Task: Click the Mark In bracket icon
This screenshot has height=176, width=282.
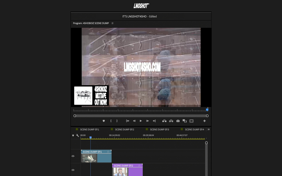Action: click(111, 121)
